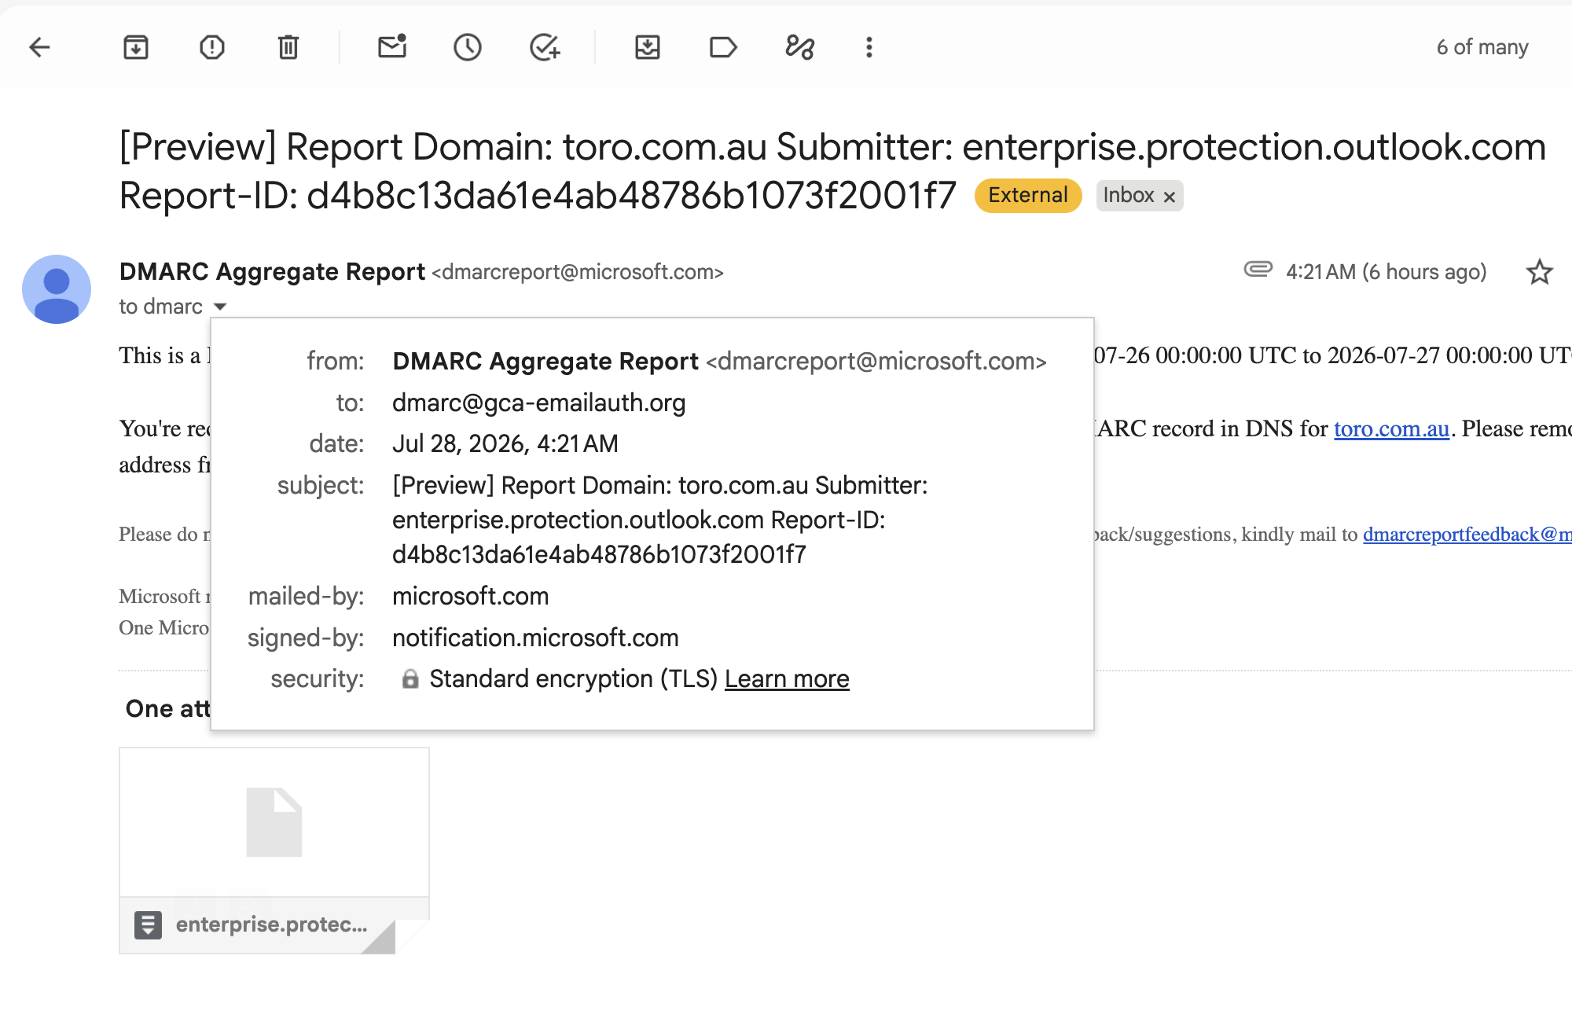The height and width of the screenshot is (1022, 1572).
Task: Select 'dmarc@gca-emailauth.org' recipient text
Action: click(x=539, y=403)
